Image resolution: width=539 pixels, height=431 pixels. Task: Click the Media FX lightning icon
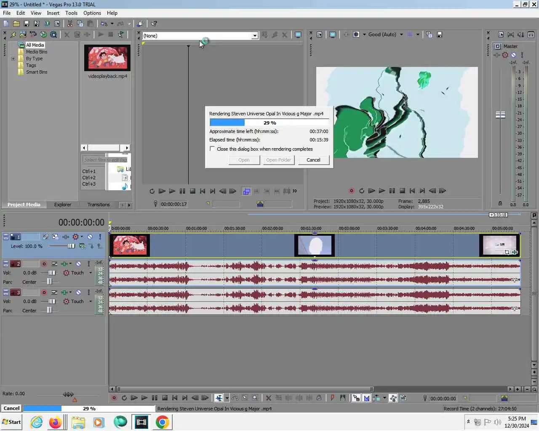point(13,35)
